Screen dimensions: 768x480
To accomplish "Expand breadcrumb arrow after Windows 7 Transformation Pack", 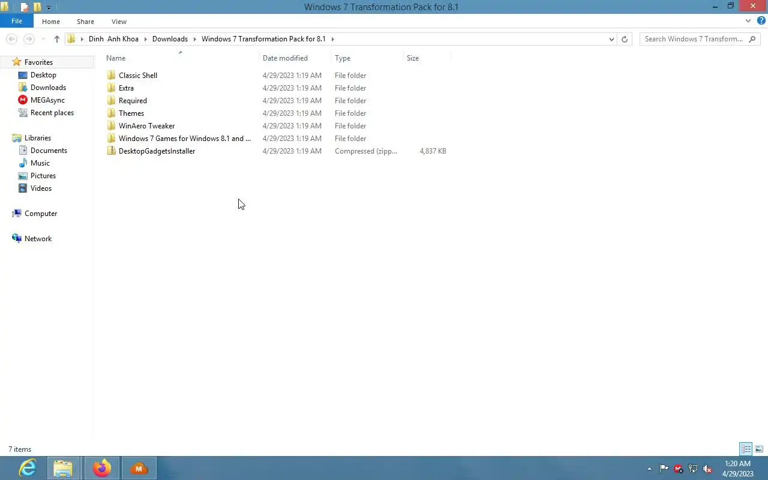I will [x=333, y=39].
